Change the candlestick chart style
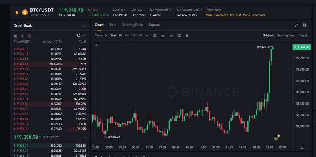 point(171,36)
